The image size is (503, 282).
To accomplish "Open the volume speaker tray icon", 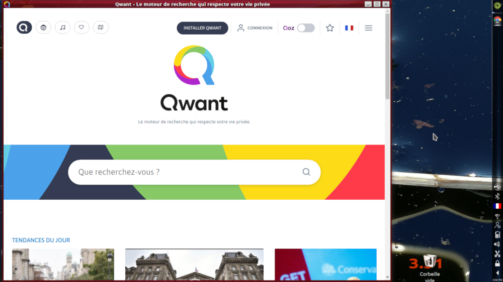I will 497,244.
